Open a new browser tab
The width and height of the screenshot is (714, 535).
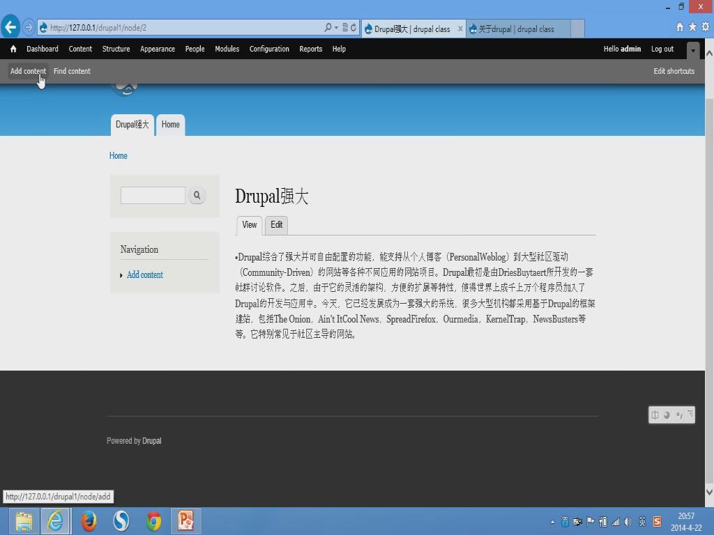[x=577, y=29]
